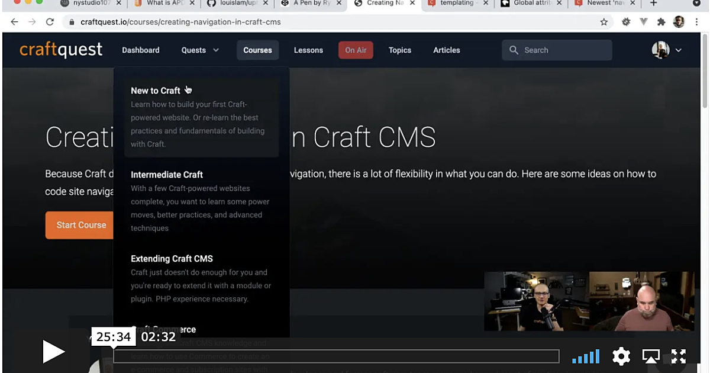Open the Topics navigation item
This screenshot has height=373, width=710.
400,50
